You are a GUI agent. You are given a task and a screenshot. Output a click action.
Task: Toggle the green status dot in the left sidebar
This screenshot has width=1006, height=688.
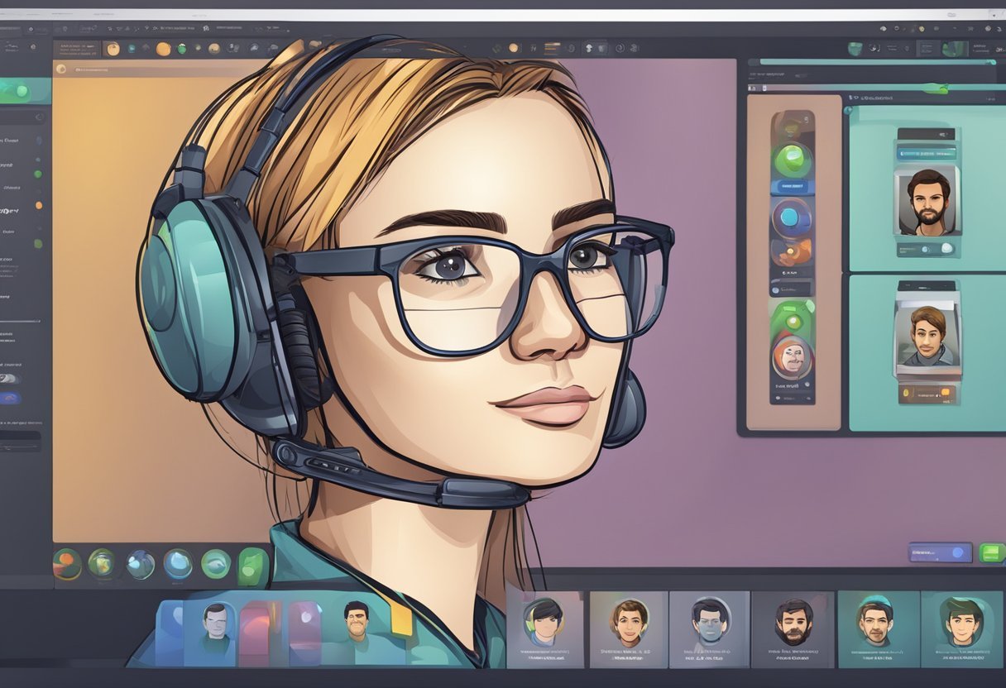(x=39, y=173)
